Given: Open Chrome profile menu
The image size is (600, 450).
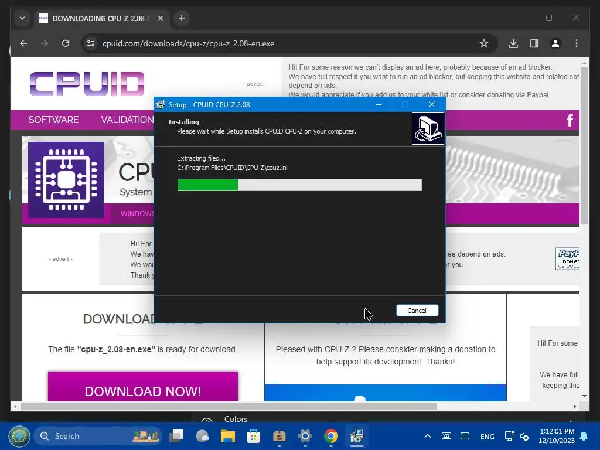Looking at the screenshot, I should click(x=555, y=43).
